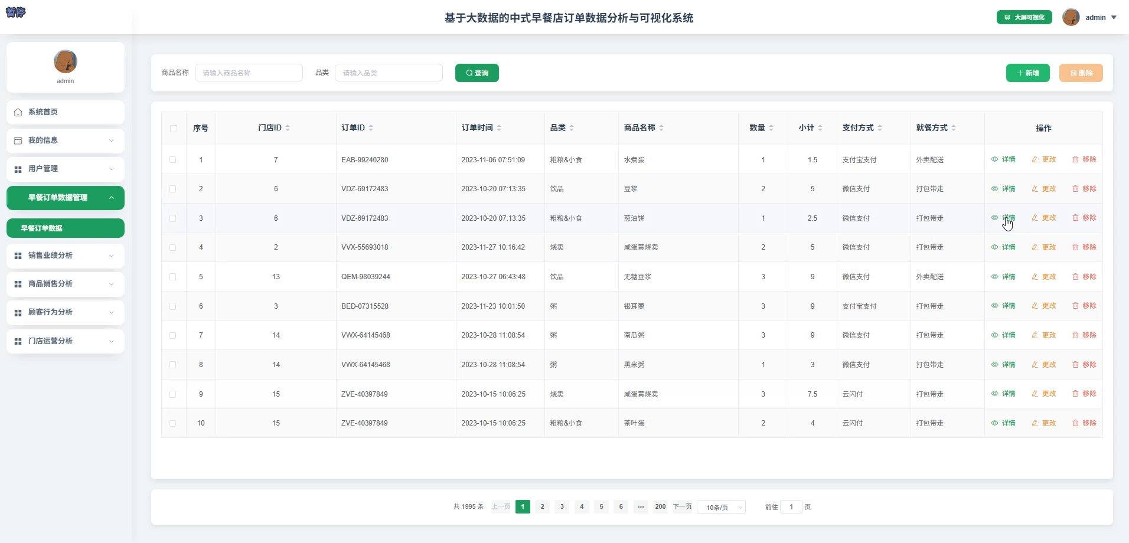Click the card icon beside 我的信息

18,140
